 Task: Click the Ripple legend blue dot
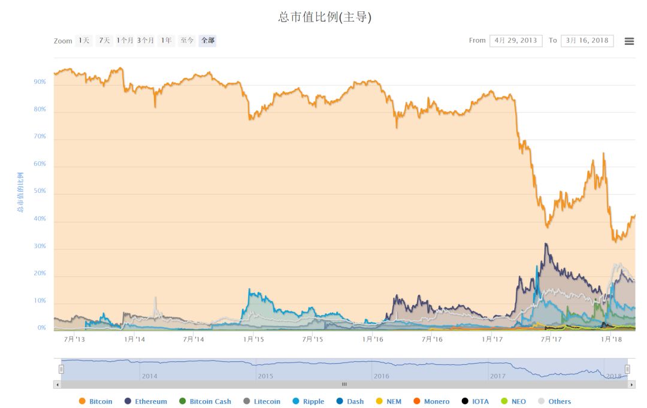coord(296,401)
